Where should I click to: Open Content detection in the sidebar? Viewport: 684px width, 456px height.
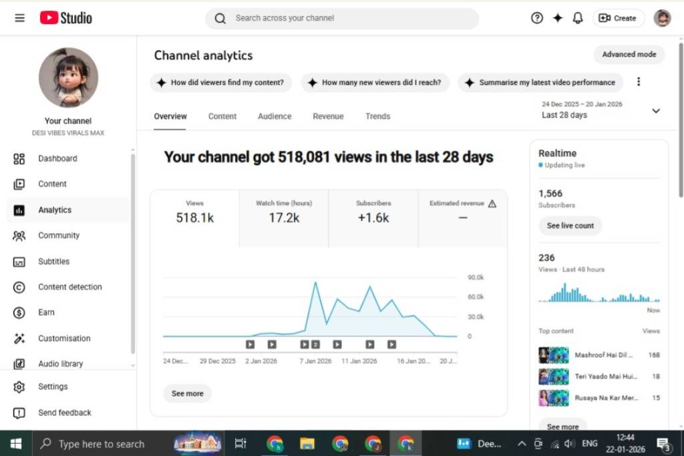[69, 287]
